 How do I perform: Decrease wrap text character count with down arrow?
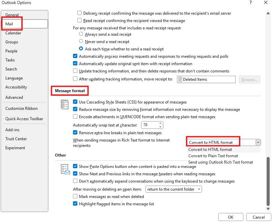[x=160, y=127]
